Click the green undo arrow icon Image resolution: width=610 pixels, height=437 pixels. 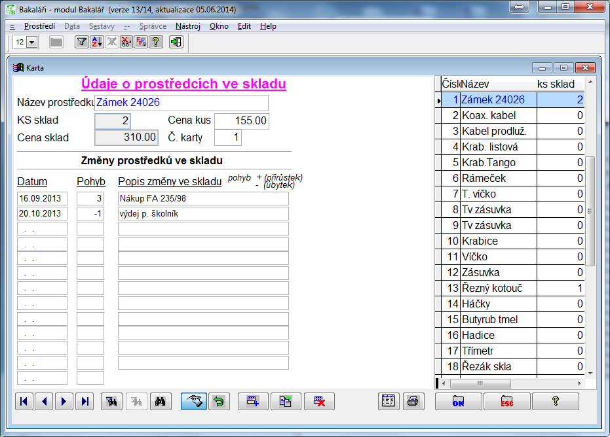pos(218,402)
